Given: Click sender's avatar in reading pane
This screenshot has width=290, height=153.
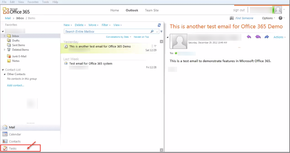Looking at the screenshot, I should click(x=178, y=41).
